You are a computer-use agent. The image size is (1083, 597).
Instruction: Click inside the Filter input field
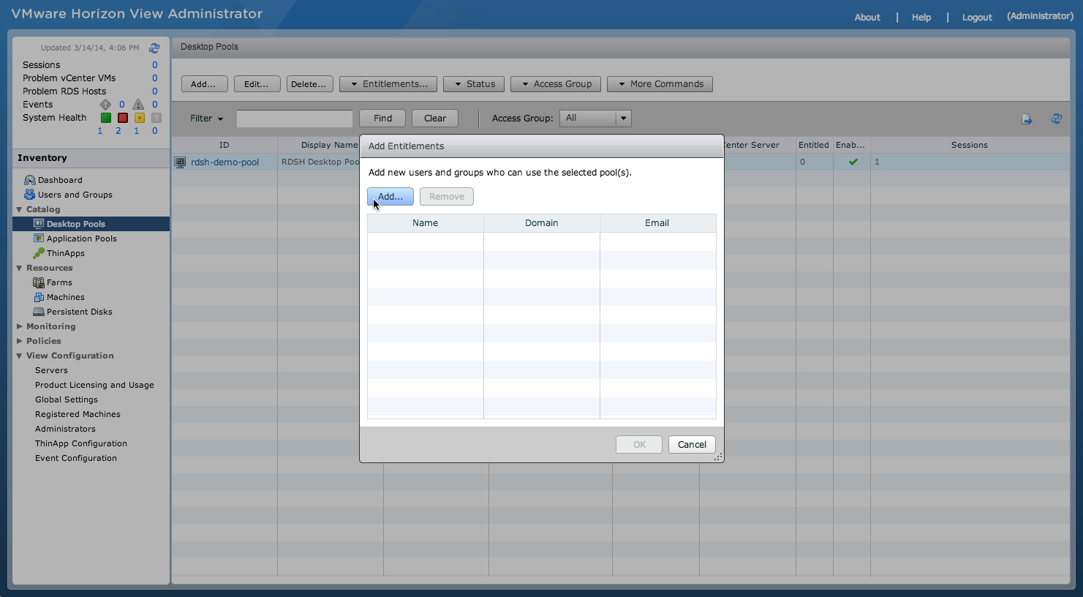[x=294, y=118]
